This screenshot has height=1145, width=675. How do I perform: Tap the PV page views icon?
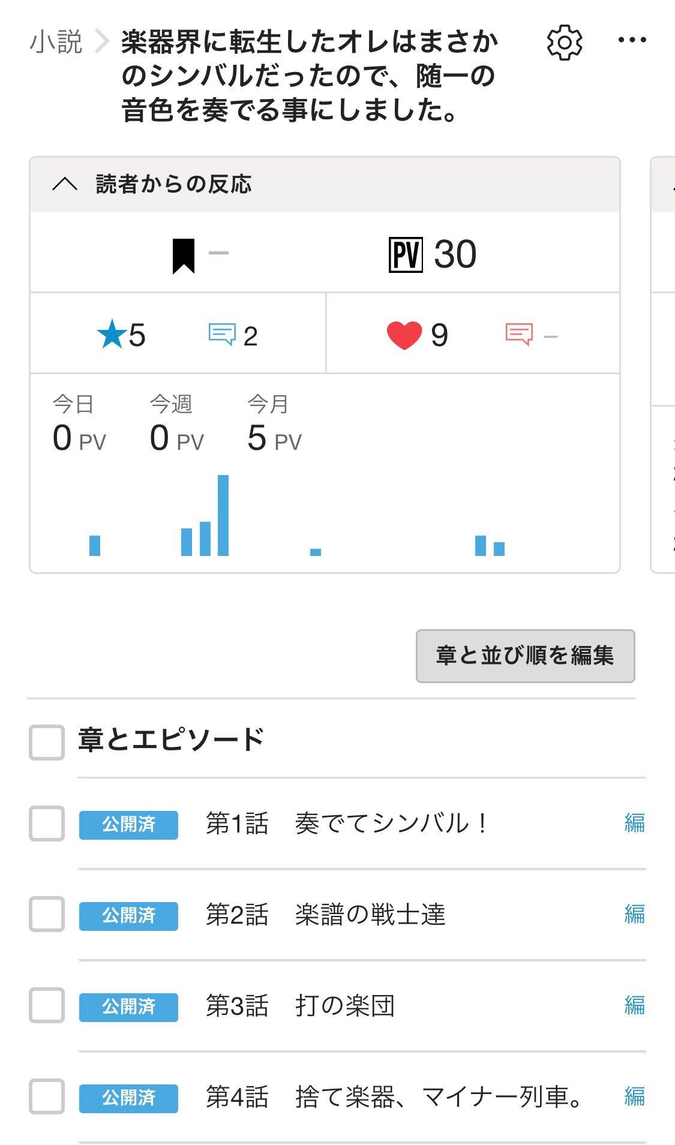pos(406,255)
